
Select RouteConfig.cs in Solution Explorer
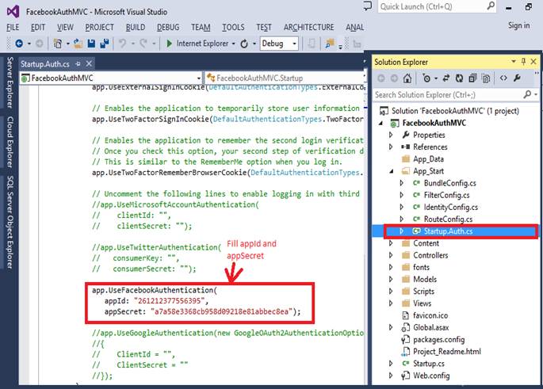[x=448, y=219]
